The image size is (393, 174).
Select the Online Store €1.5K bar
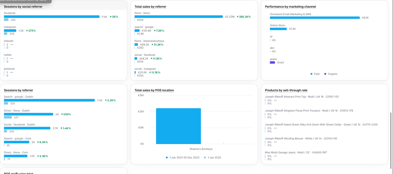(x=278, y=29)
